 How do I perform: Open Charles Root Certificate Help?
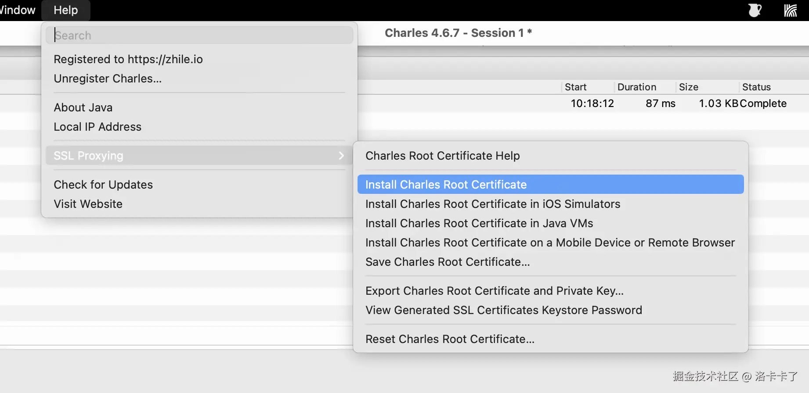551,156
